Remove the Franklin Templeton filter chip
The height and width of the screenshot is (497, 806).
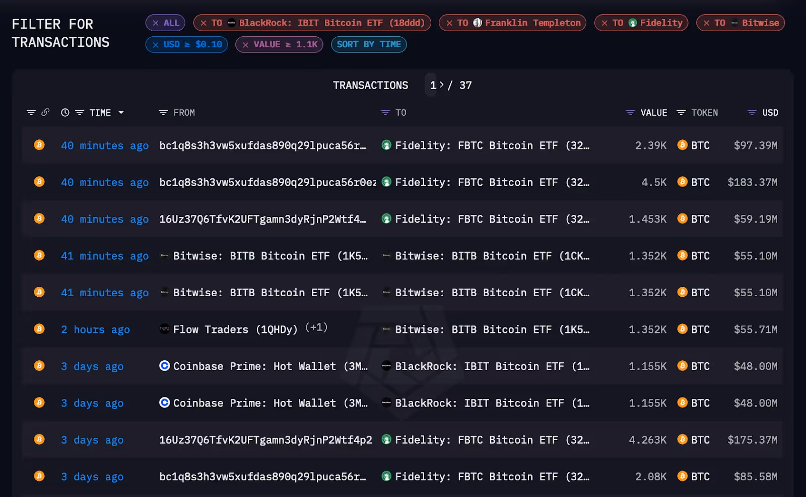449,23
